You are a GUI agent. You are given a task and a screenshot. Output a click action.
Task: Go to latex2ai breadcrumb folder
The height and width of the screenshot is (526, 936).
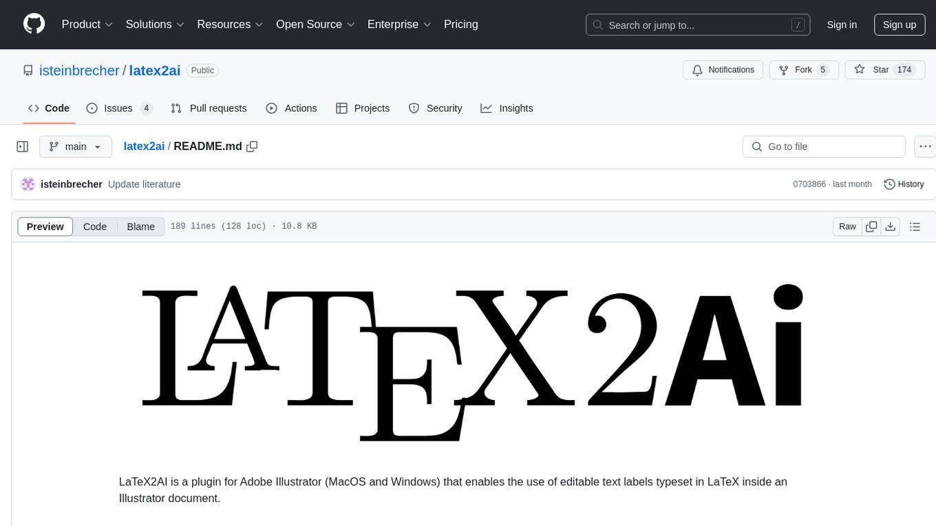[x=144, y=146]
